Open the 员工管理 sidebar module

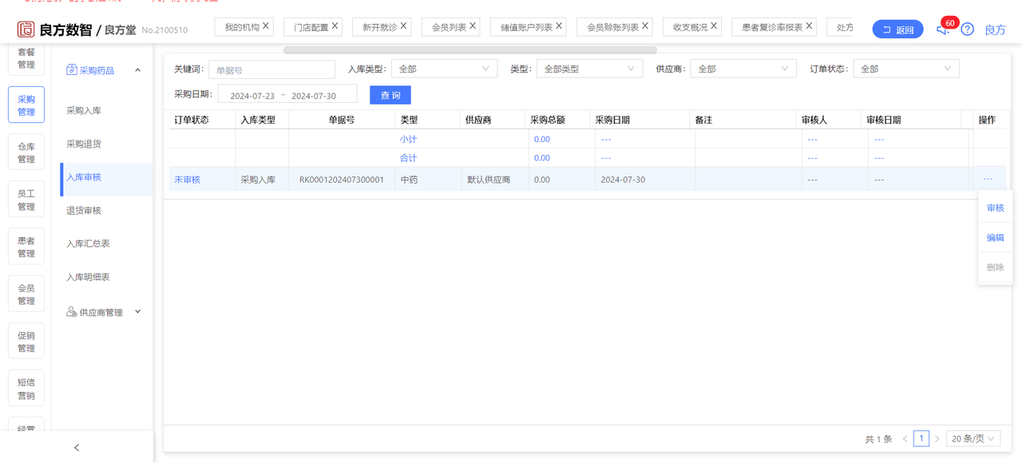(x=26, y=200)
